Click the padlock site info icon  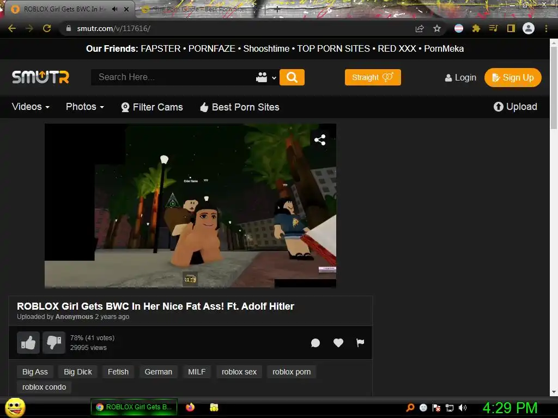pyautogui.click(x=69, y=28)
